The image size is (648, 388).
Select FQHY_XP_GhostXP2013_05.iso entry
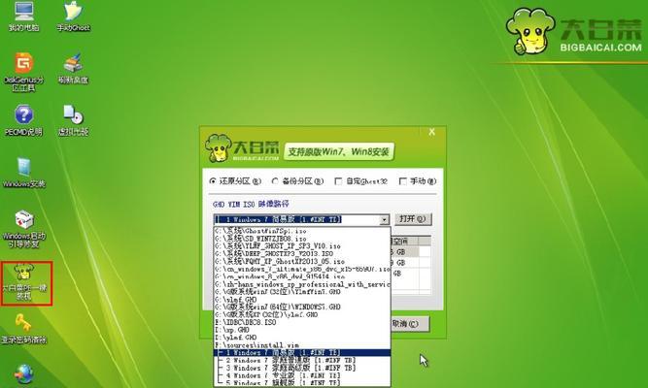(x=302, y=261)
